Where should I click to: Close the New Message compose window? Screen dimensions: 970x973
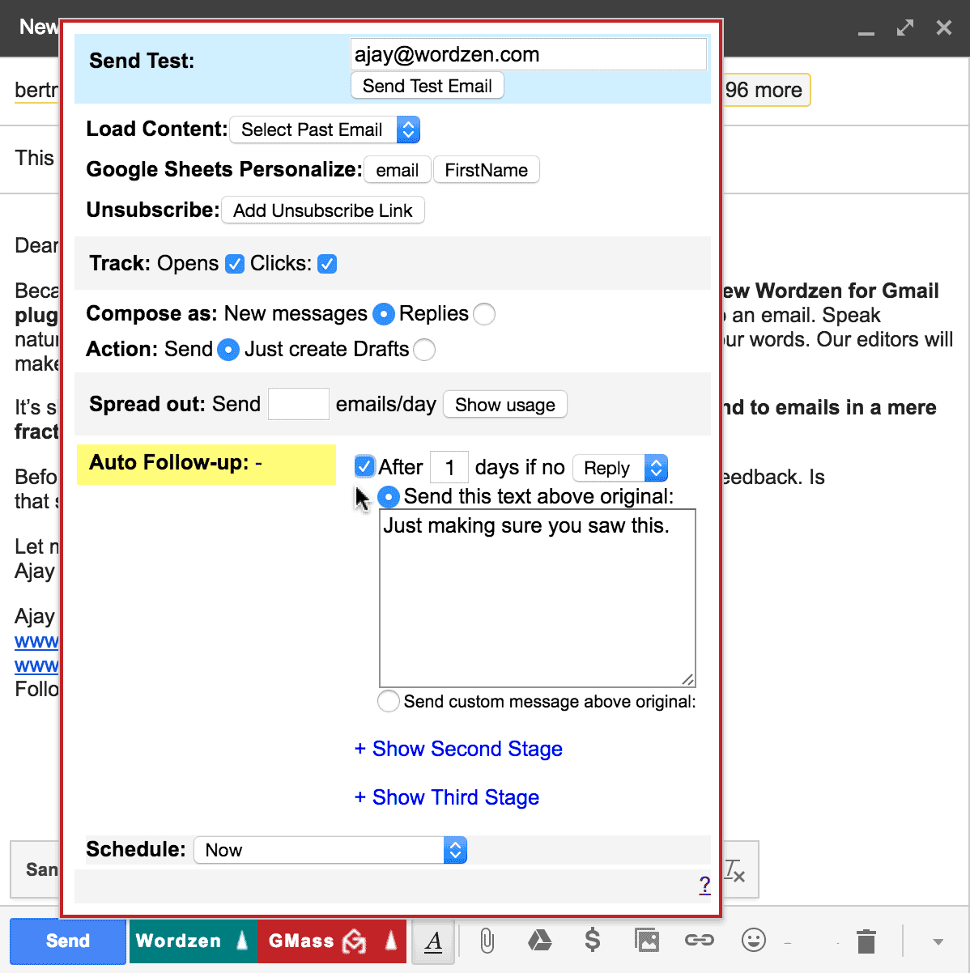pos(944,28)
